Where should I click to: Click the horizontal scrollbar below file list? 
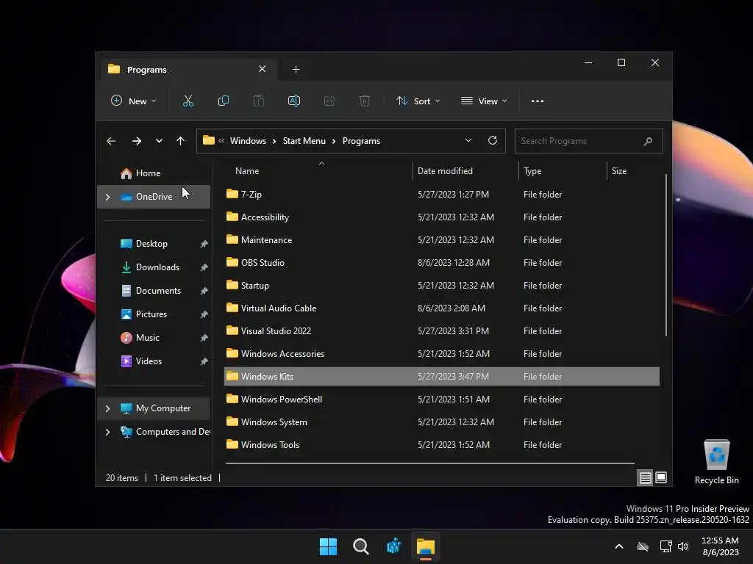tap(429, 463)
